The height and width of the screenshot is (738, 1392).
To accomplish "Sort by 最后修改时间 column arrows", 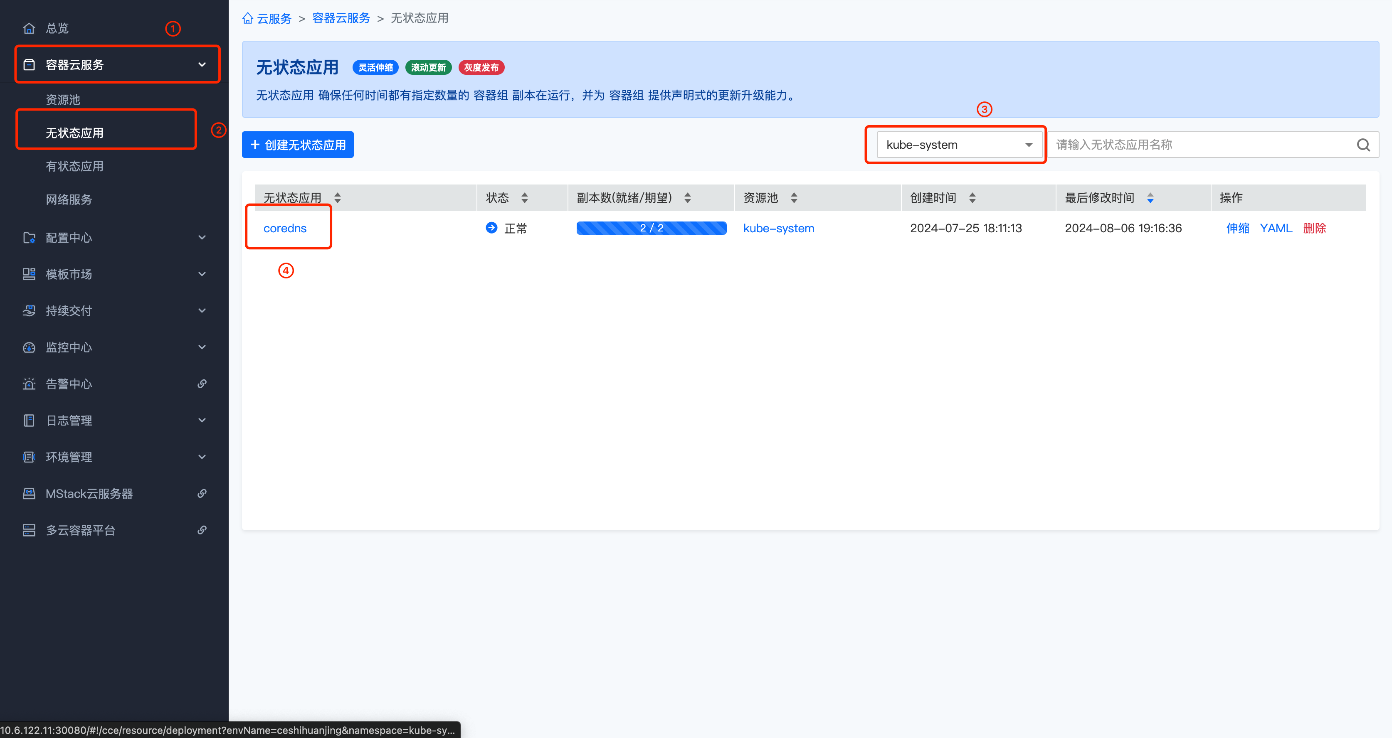I will 1150,198.
